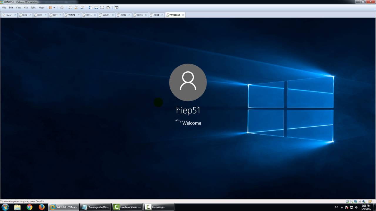Image resolution: width=376 pixels, height=211 pixels.
Task: Close the WIN1051 tab
Action: pos(183,15)
